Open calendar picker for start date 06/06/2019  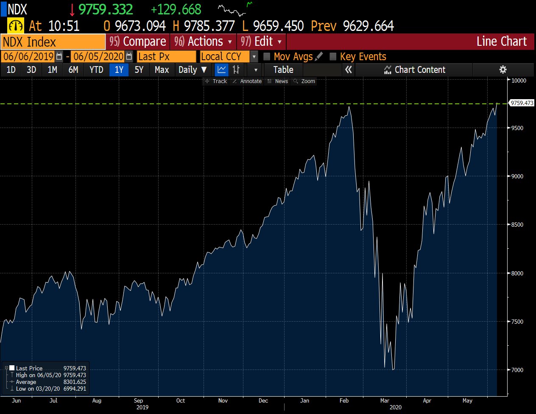(59, 57)
